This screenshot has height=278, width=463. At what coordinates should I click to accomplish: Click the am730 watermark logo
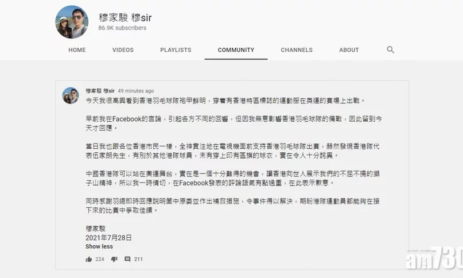[x=432, y=261]
